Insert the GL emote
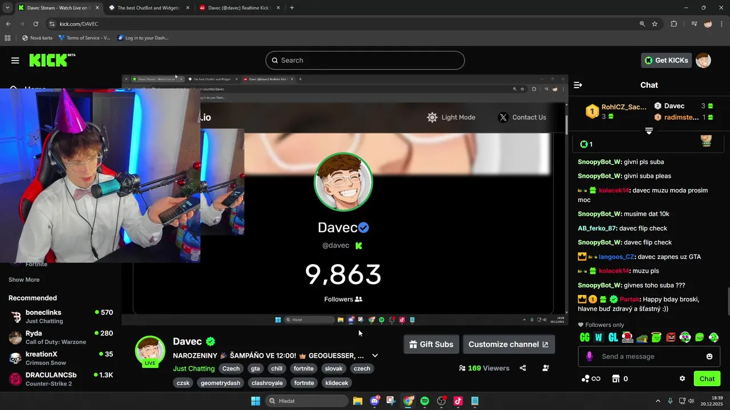Screen dimensions: 730x410 click(x=613, y=337)
